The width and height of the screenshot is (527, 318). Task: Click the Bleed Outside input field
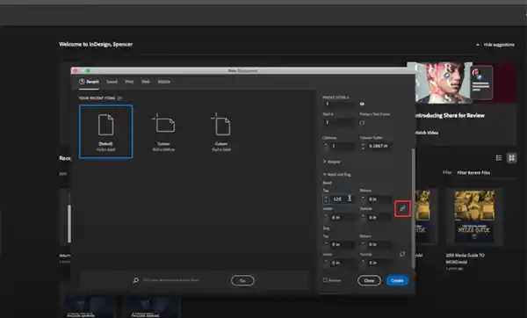(379, 218)
